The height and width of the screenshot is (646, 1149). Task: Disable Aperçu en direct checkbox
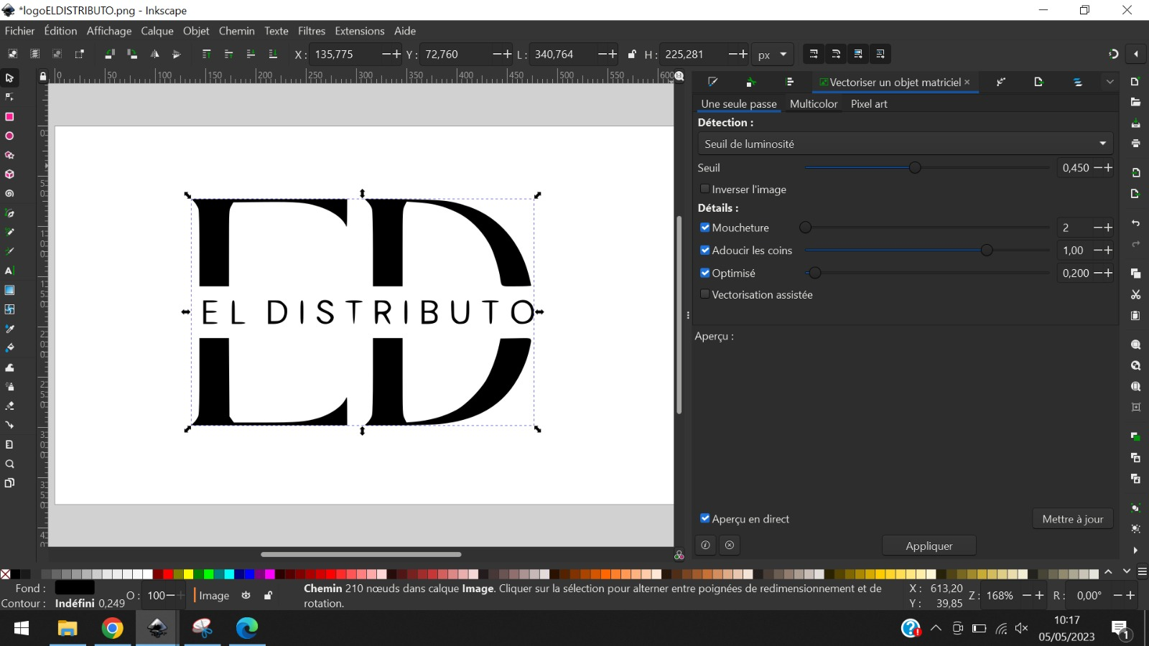tap(704, 518)
